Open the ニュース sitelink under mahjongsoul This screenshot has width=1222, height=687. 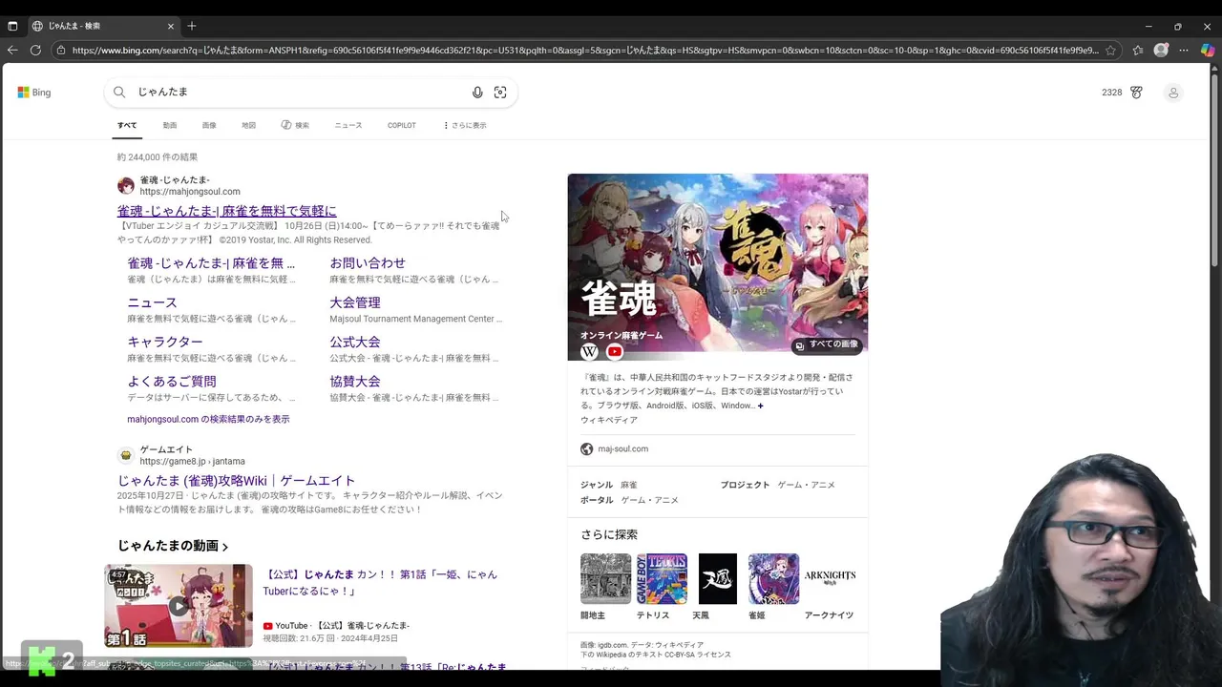pyautogui.click(x=152, y=302)
